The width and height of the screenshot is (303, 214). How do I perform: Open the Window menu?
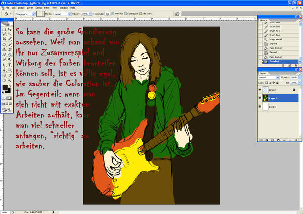tap(64, 8)
